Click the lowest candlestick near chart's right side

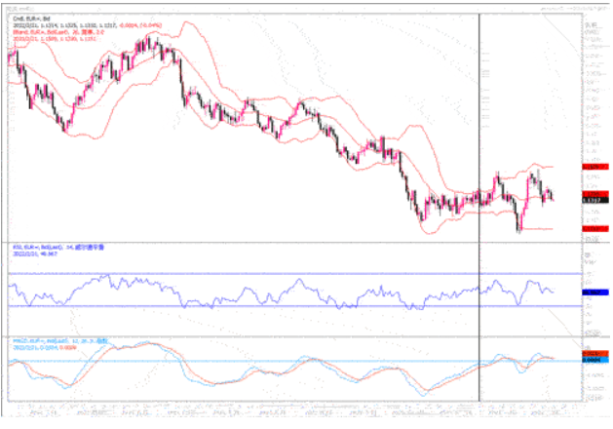(x=519, y=229)
